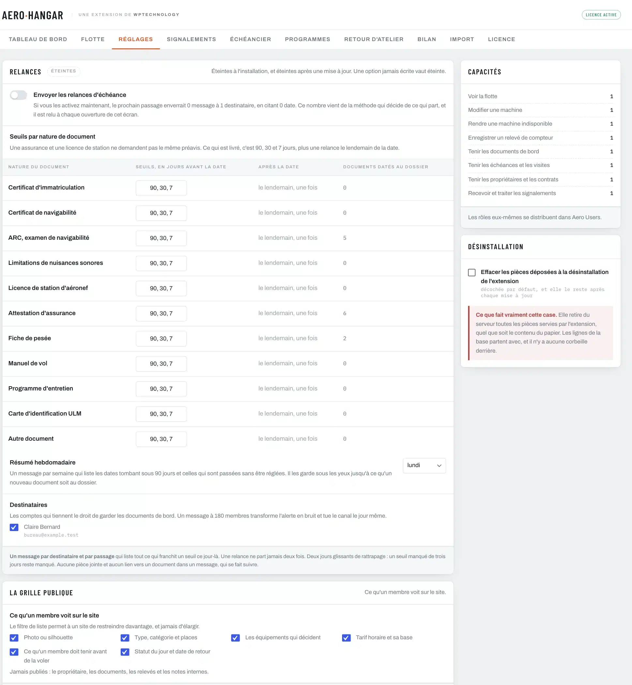Open the lundi weekday dropdown
This screenshot has width=632, height=685.
point(424,465)
